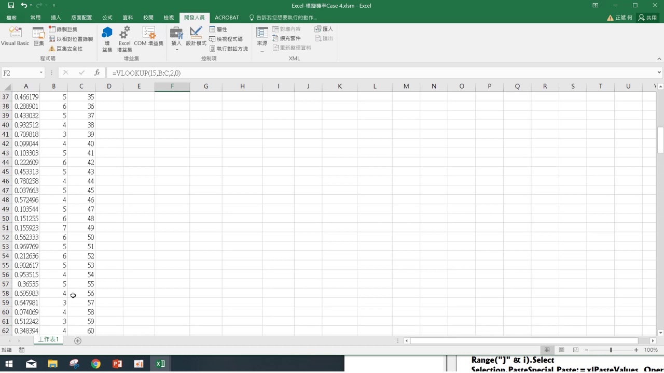664x373 pixels.
Task: Click cell containing 0.932512
Action: (26, 125)
